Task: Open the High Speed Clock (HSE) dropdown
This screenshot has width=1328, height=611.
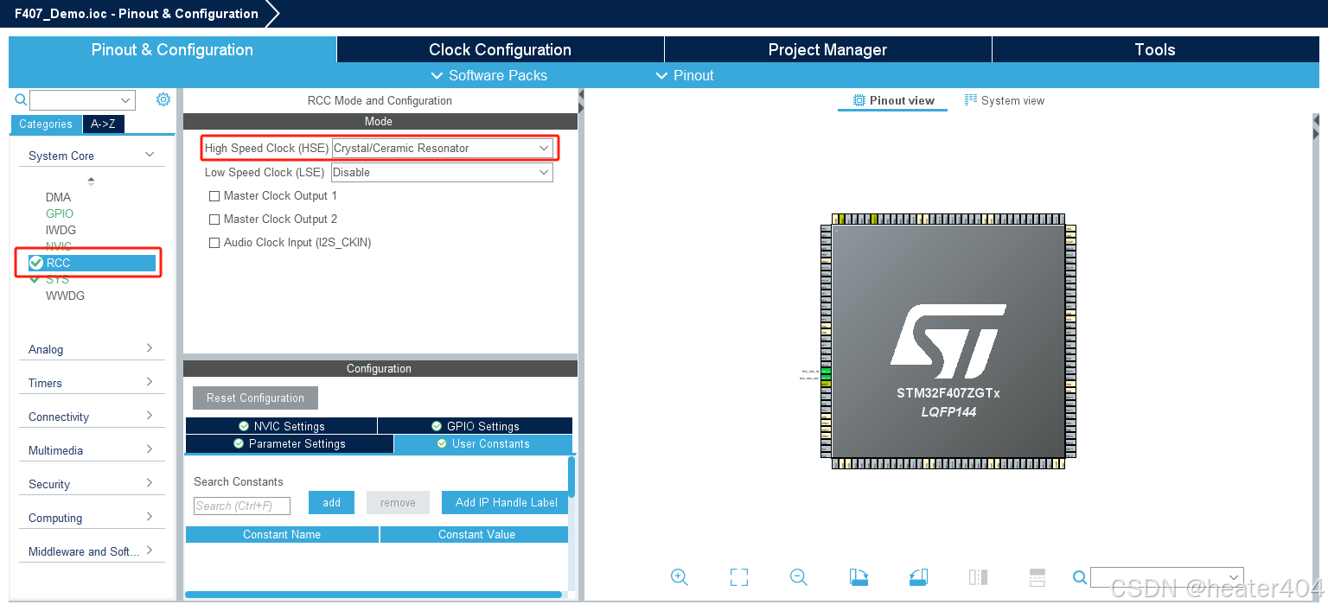Action: click(x=442, y=149)
